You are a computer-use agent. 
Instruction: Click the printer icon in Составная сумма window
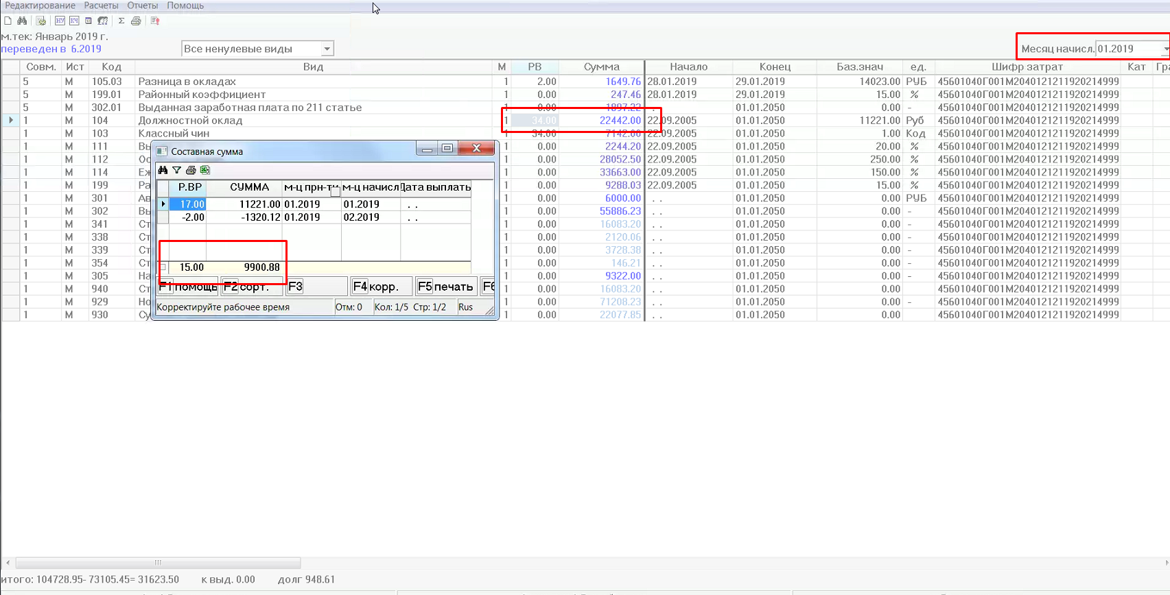point(191,170)
